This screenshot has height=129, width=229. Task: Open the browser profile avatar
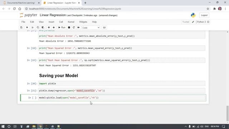coord(220,9)
